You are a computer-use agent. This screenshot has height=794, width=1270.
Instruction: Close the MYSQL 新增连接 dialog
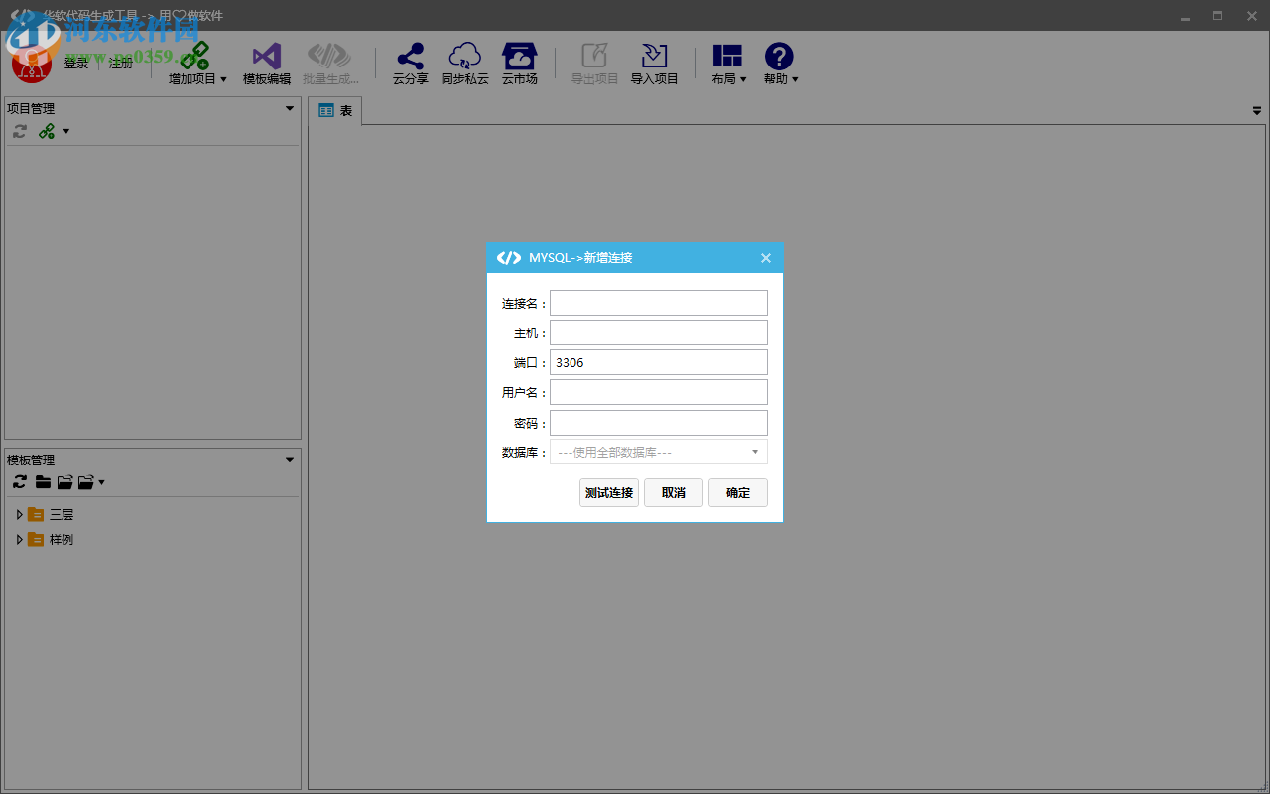765,258
